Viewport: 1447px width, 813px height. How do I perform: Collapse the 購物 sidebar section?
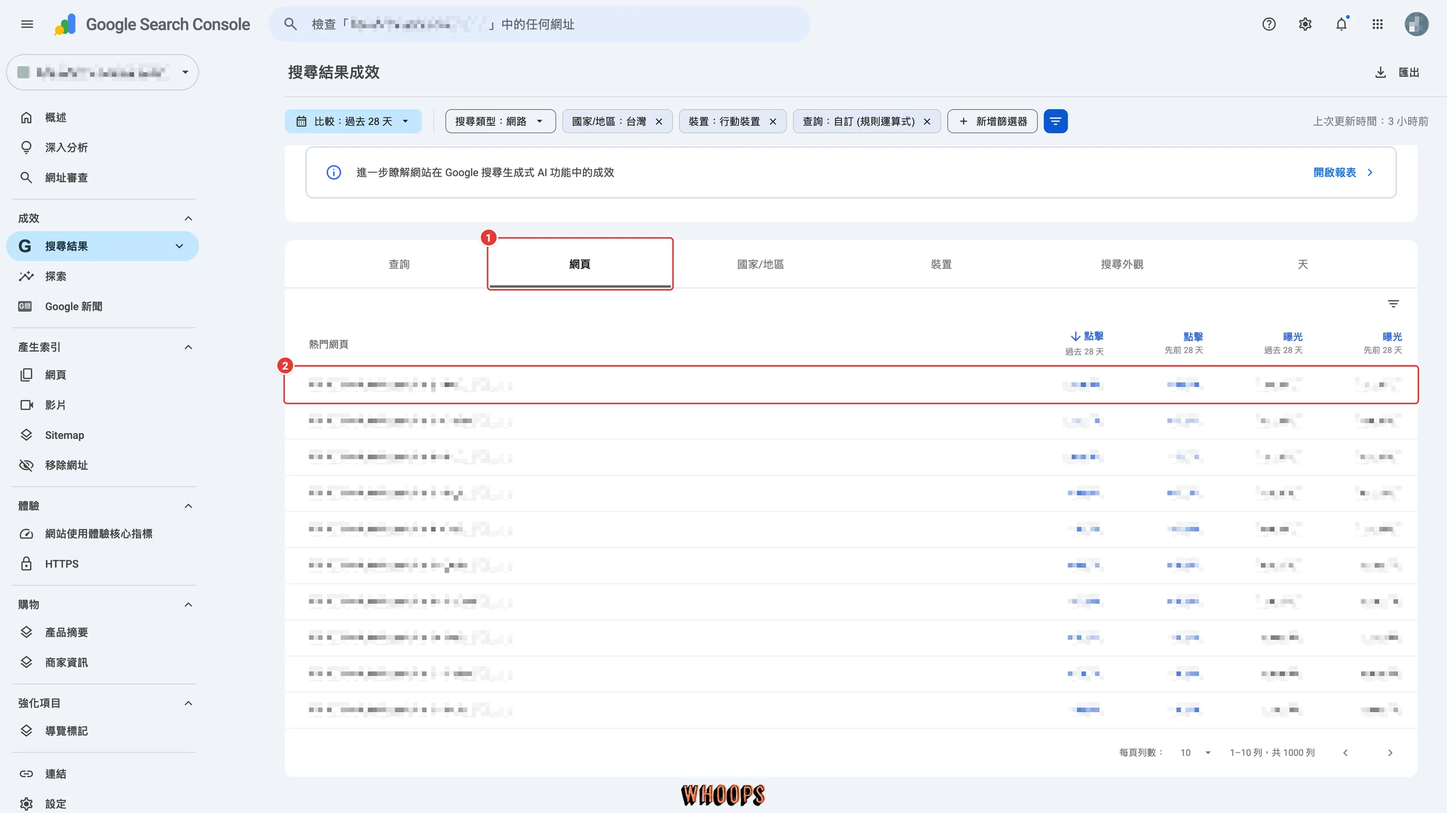pyautogui.click(x=189, y=605)
